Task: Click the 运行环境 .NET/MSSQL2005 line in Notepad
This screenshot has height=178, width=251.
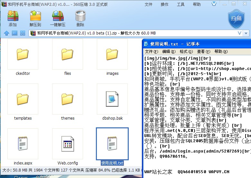Action: click(x=189, y=64)
